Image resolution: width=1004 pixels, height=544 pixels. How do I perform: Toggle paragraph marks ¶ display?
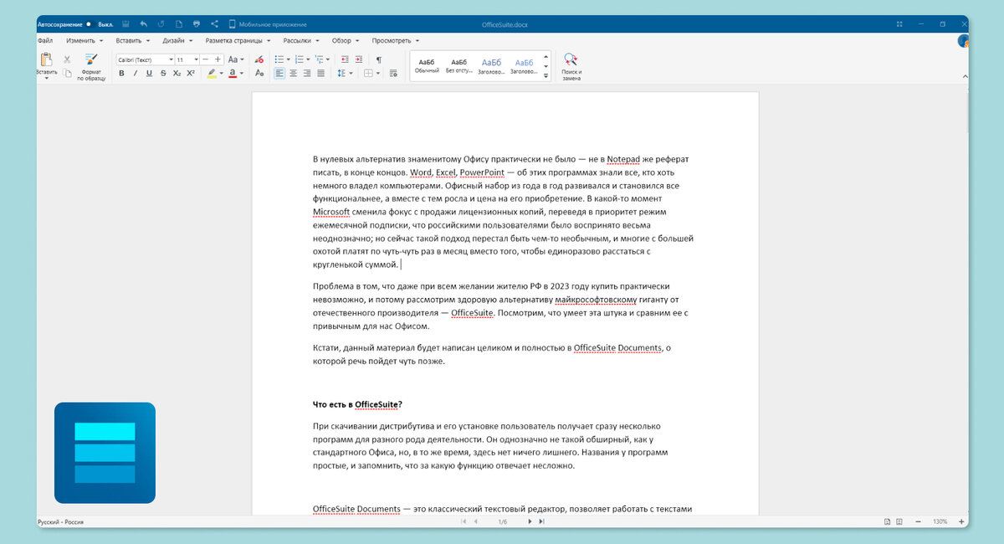[379, 59]
